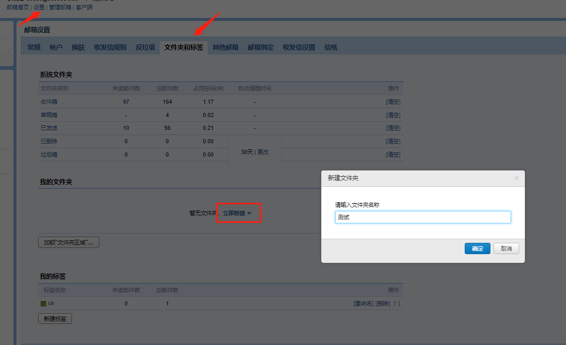Image resolution: width=566 pixels, height=345 pixels.
Task: Open the 反垃圾 tab
Action: [x=145, y=47]
